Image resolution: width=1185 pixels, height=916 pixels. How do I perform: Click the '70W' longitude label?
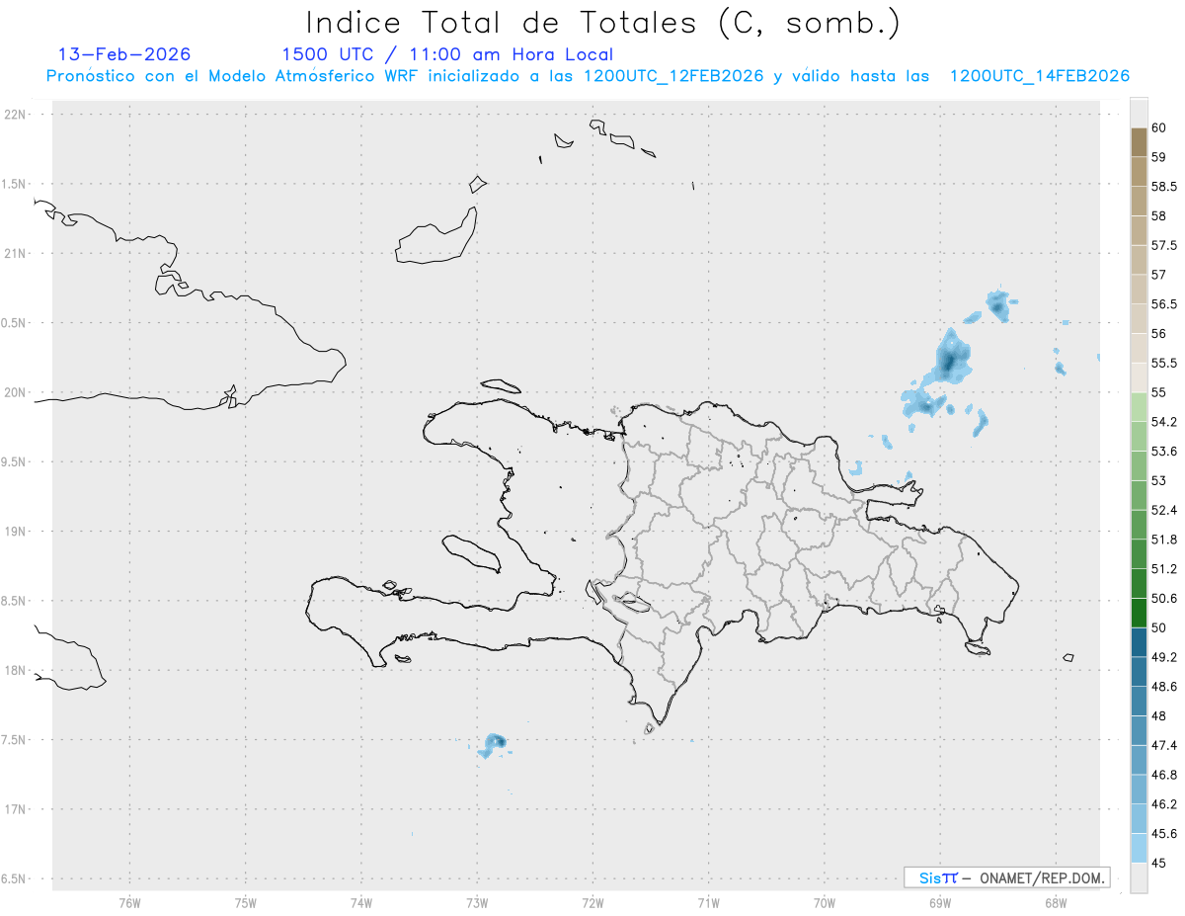(825, 902)
